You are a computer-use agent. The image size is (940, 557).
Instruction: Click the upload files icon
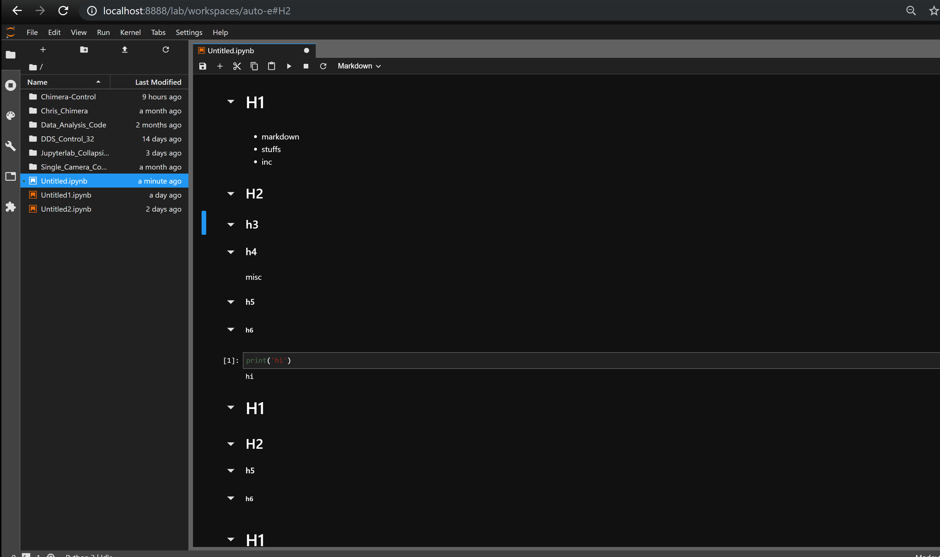coord(125,50)
